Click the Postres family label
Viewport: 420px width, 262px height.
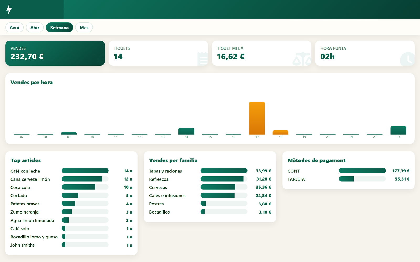point(156,204)
